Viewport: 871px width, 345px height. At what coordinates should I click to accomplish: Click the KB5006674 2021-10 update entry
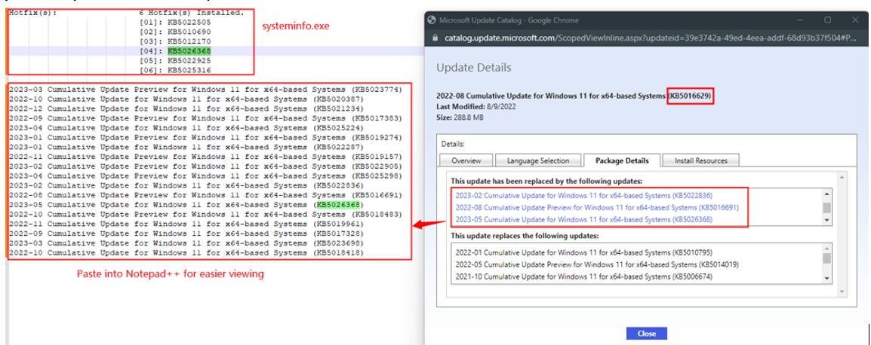584,276
